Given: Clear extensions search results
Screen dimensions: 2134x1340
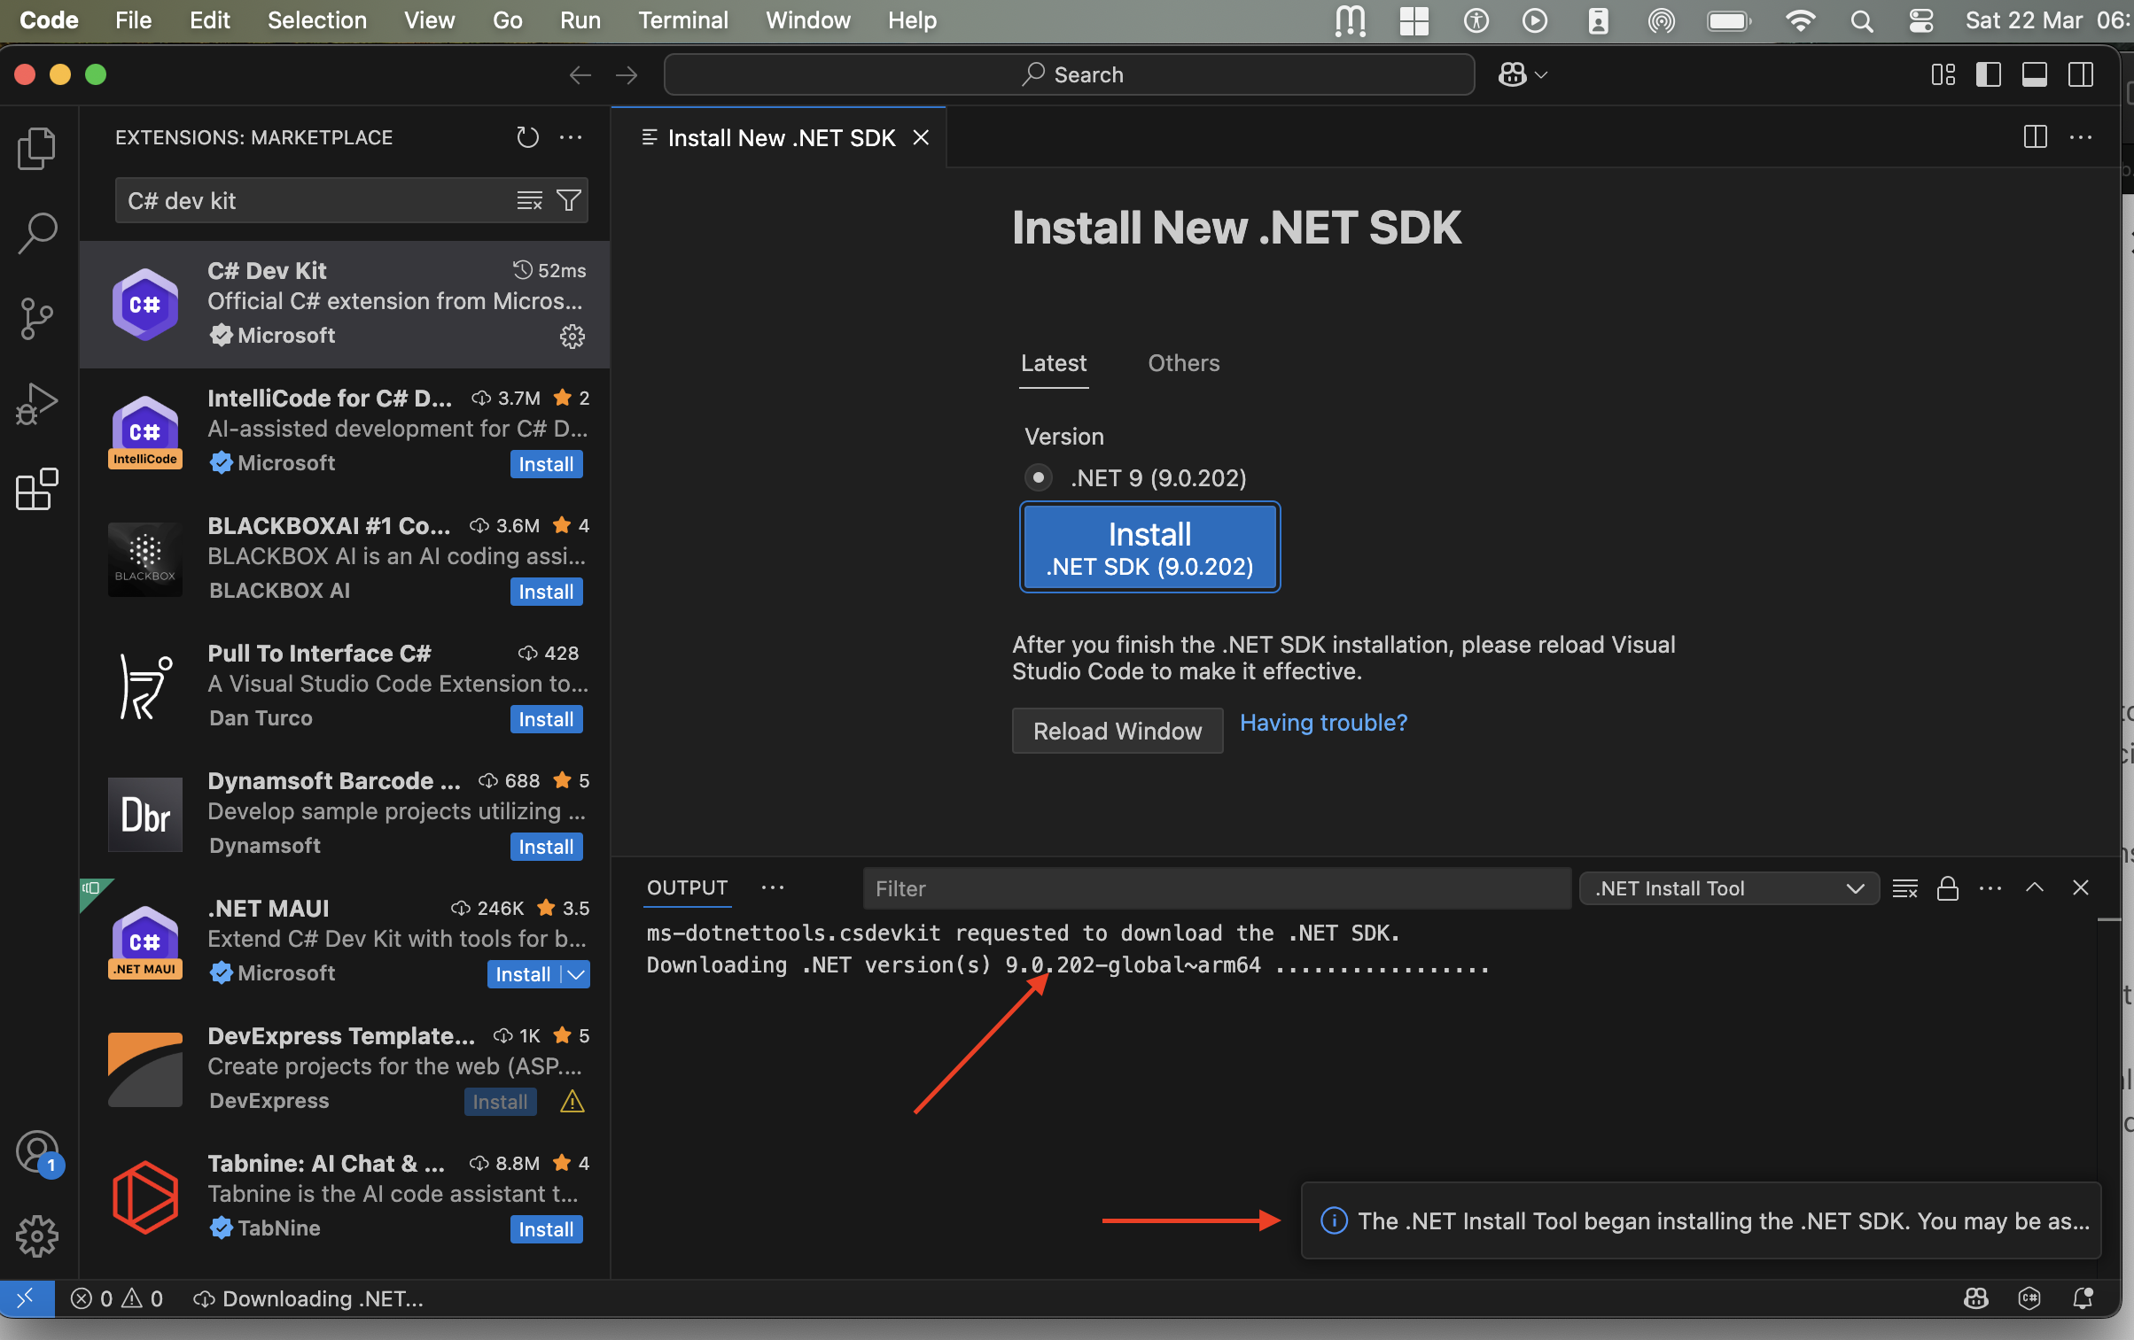Looking at the screenshot, I should pos(529,201).
